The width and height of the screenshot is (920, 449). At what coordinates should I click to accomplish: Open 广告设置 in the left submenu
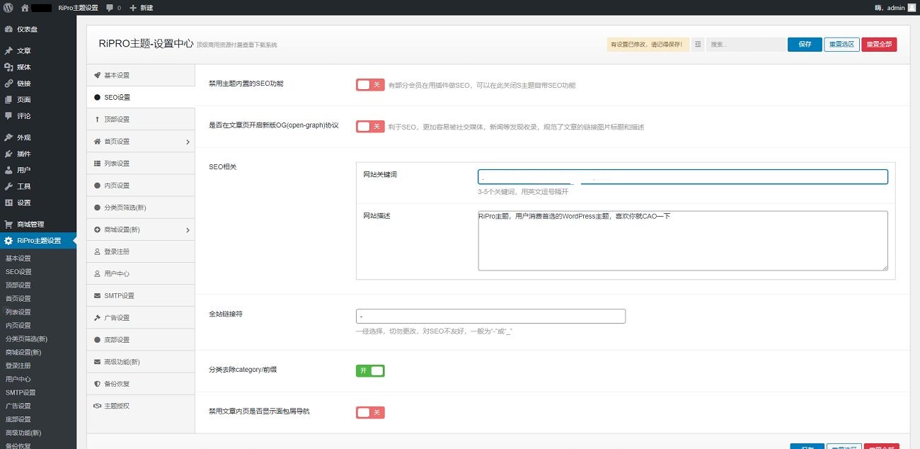point(18,406)
